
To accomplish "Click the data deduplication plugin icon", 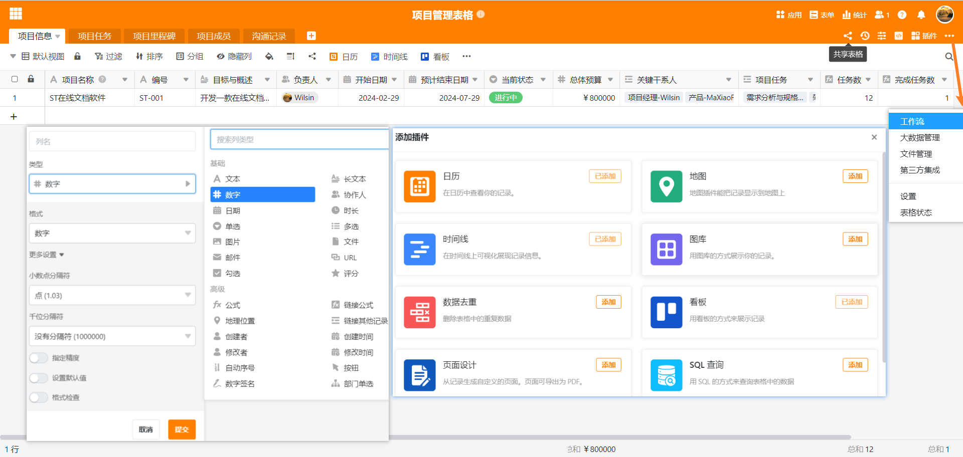I will (x=419, y=312).
